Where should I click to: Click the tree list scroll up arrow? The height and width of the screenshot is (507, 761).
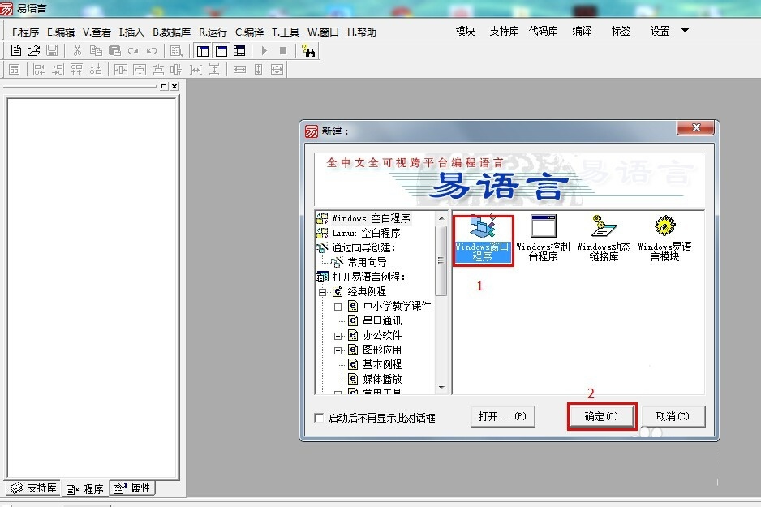point(441,218)
